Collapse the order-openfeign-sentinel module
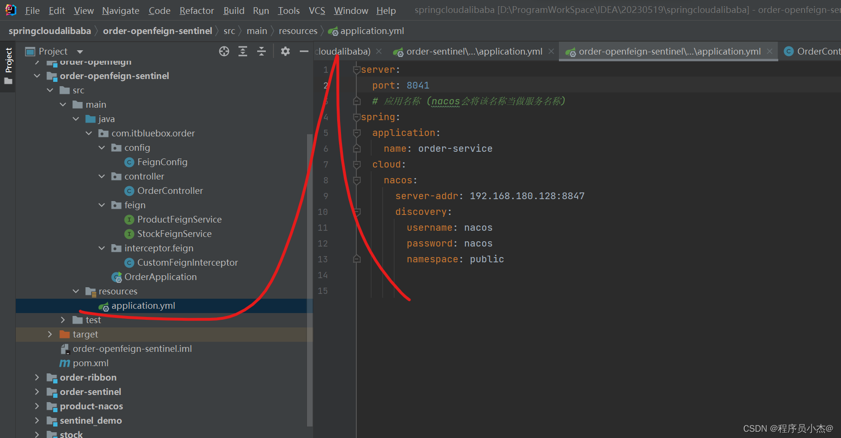Image resolution: width=841 pixels, height=438 pixels. tap(37, 76)
